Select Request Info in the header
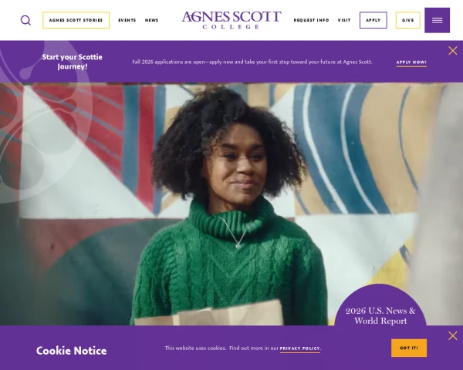The image size is (463, 370). click(311, 20)
